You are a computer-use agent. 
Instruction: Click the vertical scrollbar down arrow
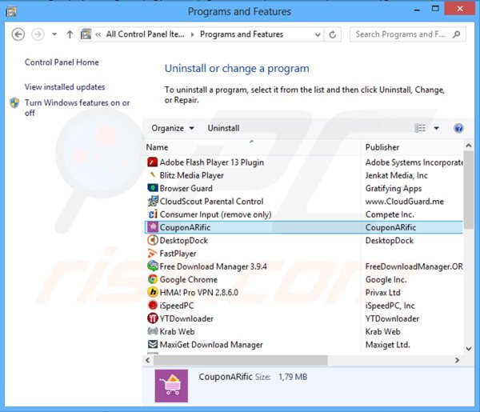click(x=468, y=348)
